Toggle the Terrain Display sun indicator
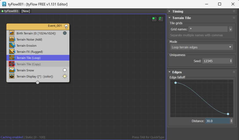Screen dimensions: 239x140 pyautogui.click(x=65, y=76)
